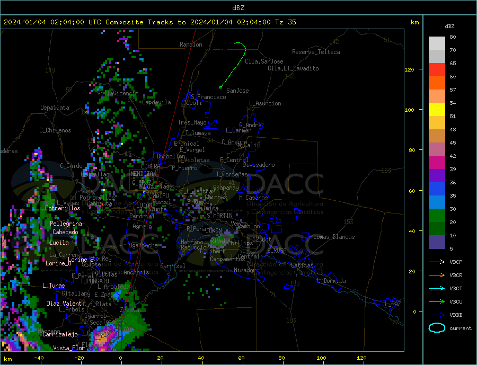The image size is (477, 365).
Task: Click the S_MARTIN label
Action: pos(219,216)
